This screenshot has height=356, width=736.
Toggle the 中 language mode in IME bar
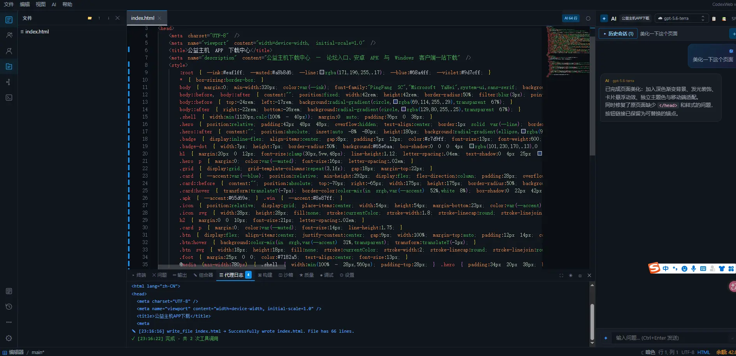coord(666,269)
